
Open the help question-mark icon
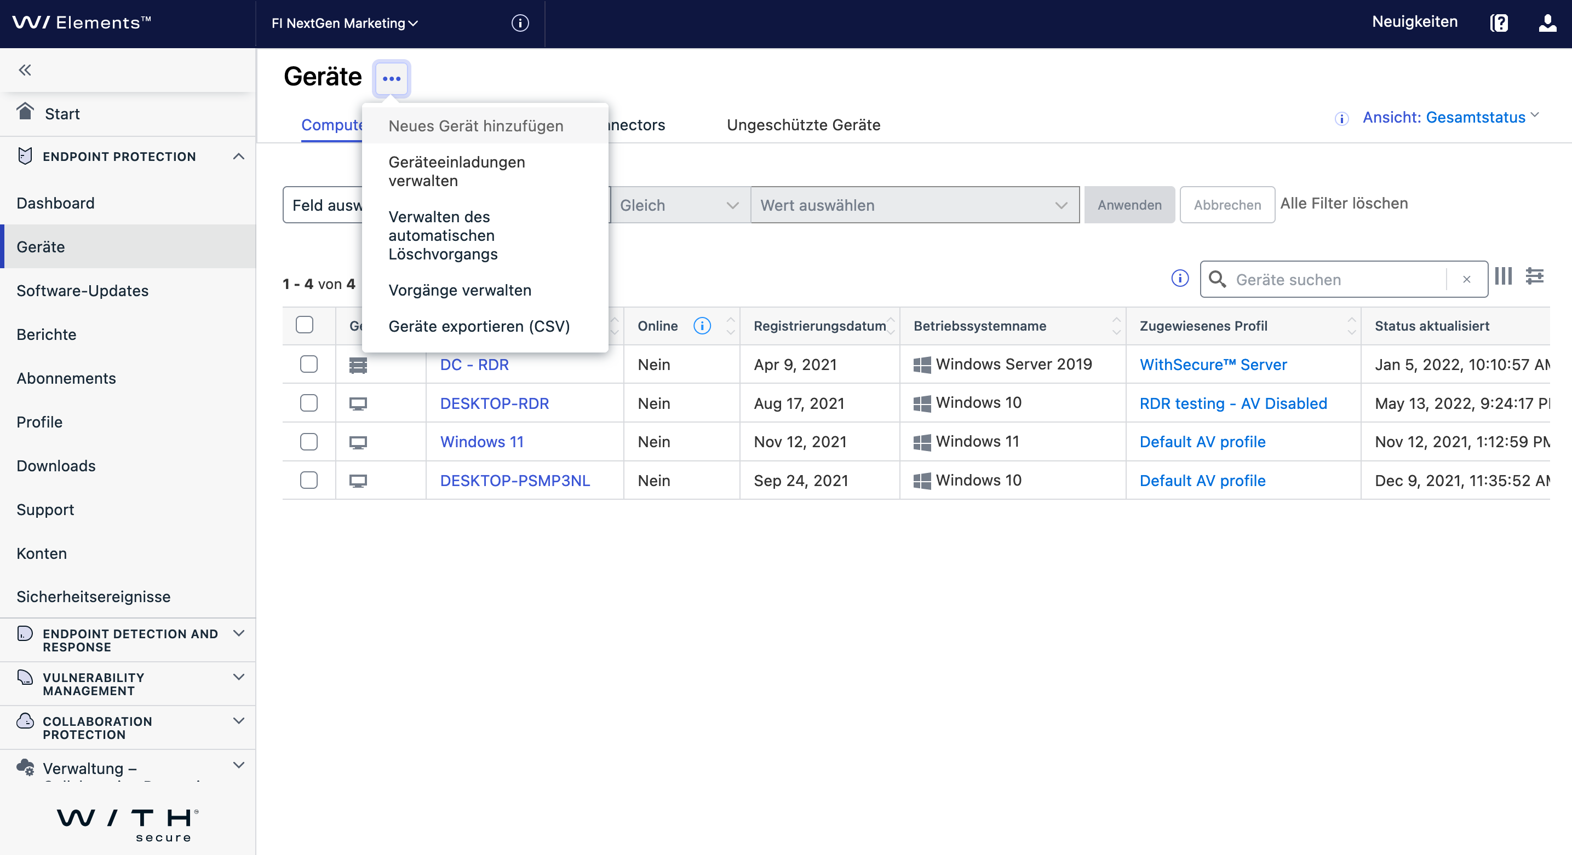tap(1499, 23)
